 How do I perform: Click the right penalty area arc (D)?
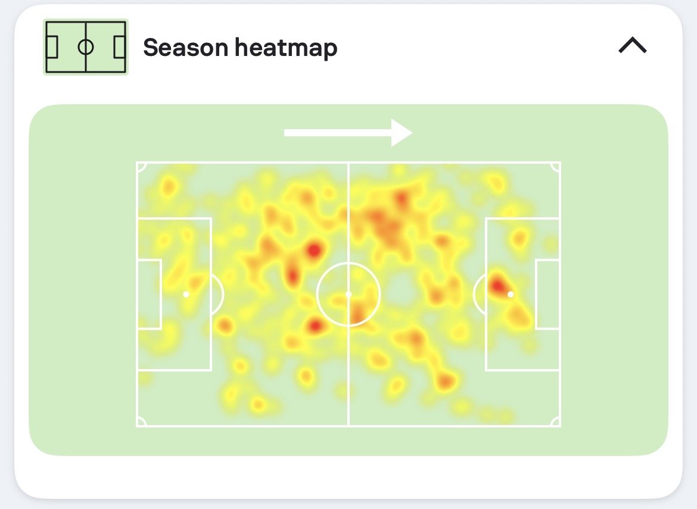(x=479, y=294)
